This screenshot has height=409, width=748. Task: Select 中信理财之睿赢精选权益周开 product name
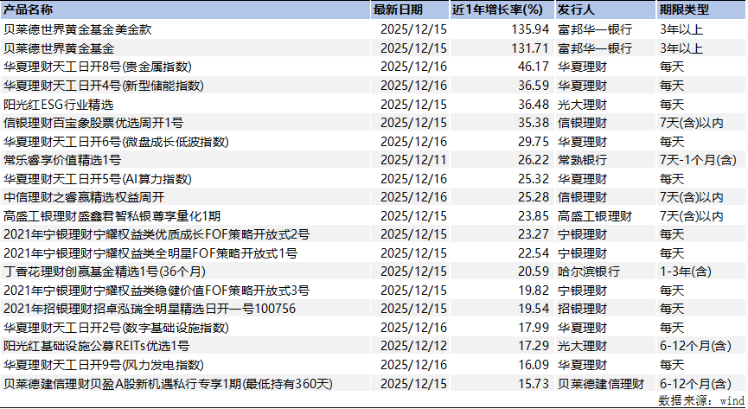coord(84,197)
